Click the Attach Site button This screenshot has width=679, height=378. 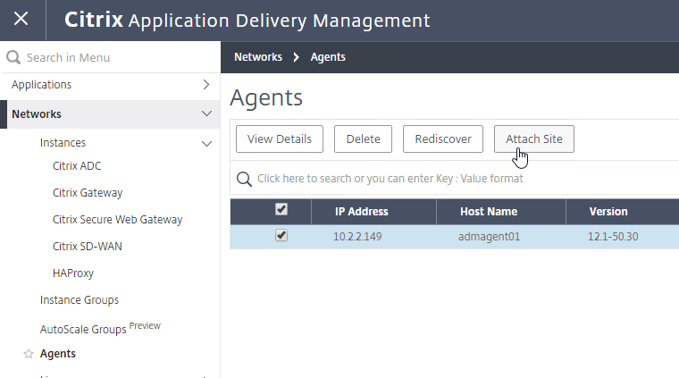[534, 139]
